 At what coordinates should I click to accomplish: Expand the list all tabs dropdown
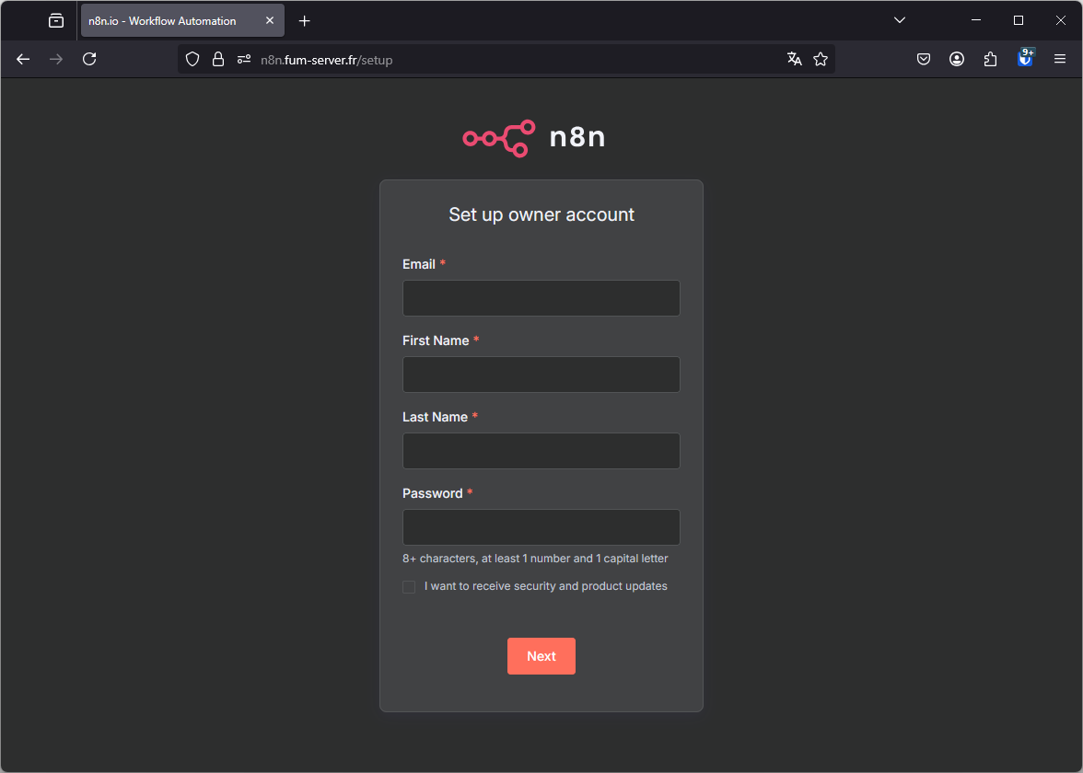(x=900, y=20)
